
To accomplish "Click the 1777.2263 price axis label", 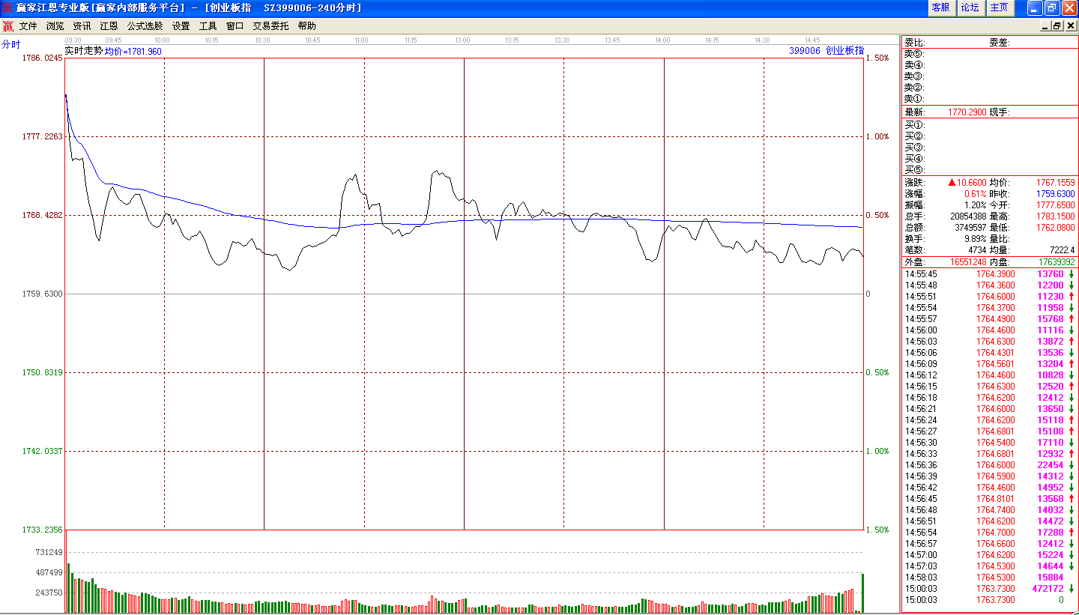I will point(43,136).
